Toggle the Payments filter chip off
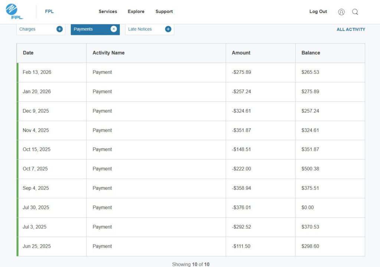This screenshot has width=380, height=267. click(x=89, y=29)
